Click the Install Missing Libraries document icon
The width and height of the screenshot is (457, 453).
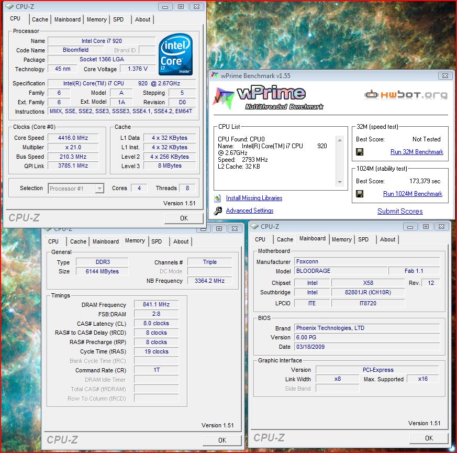pos(217,198)
